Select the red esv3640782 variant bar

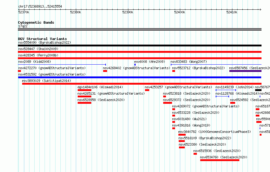(182, 135)
